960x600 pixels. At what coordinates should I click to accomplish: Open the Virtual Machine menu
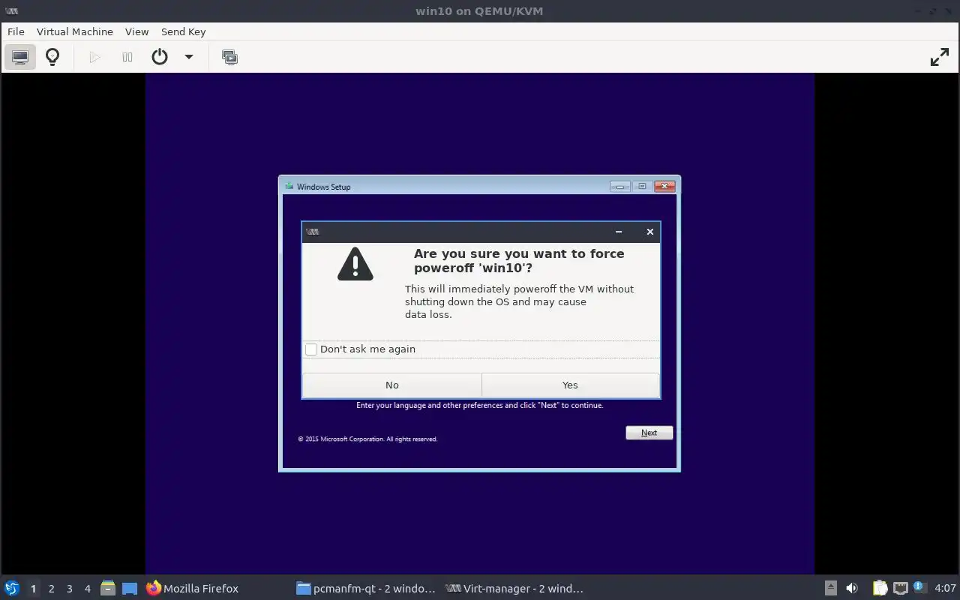tap(75, 31)
